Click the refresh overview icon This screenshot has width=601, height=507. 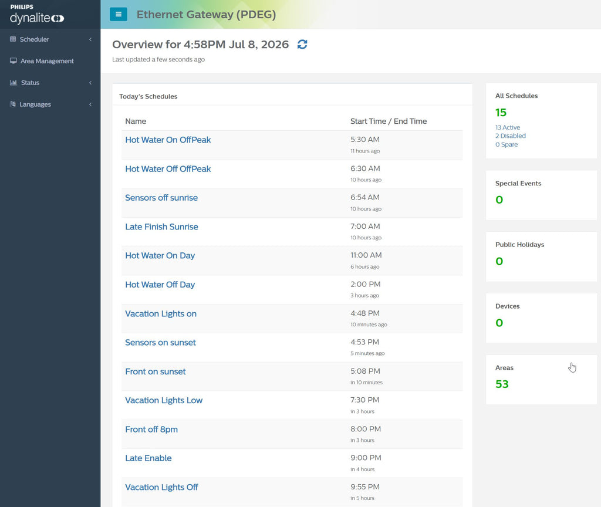click(x=302, y=45)
